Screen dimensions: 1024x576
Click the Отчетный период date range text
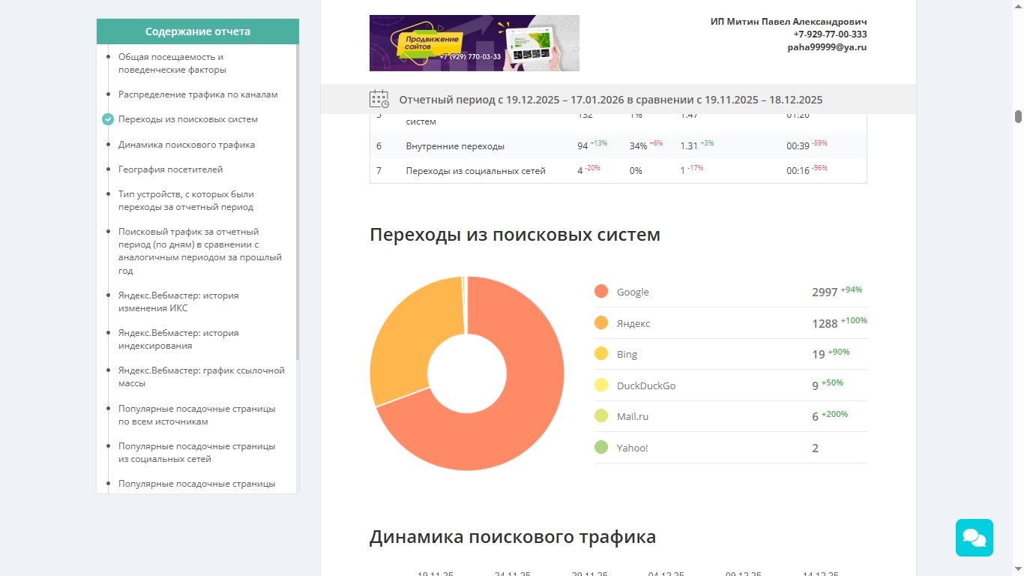pyautogui.click(x=611, y=100)
